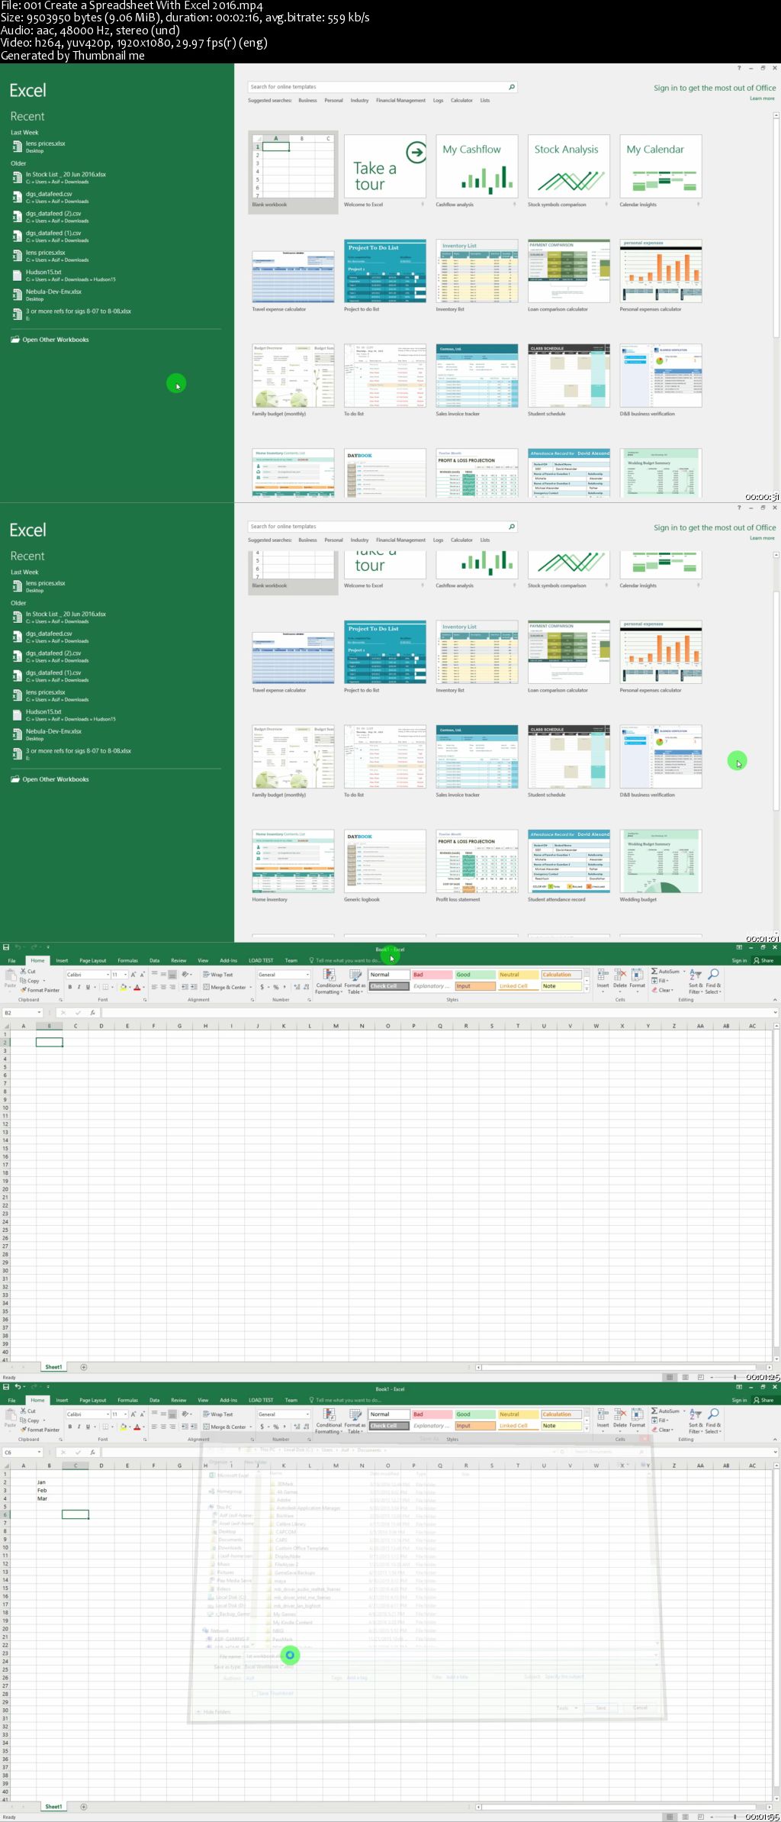Click Undo arrow in fourth frame's quick access toolbar

pos(17,1387)
